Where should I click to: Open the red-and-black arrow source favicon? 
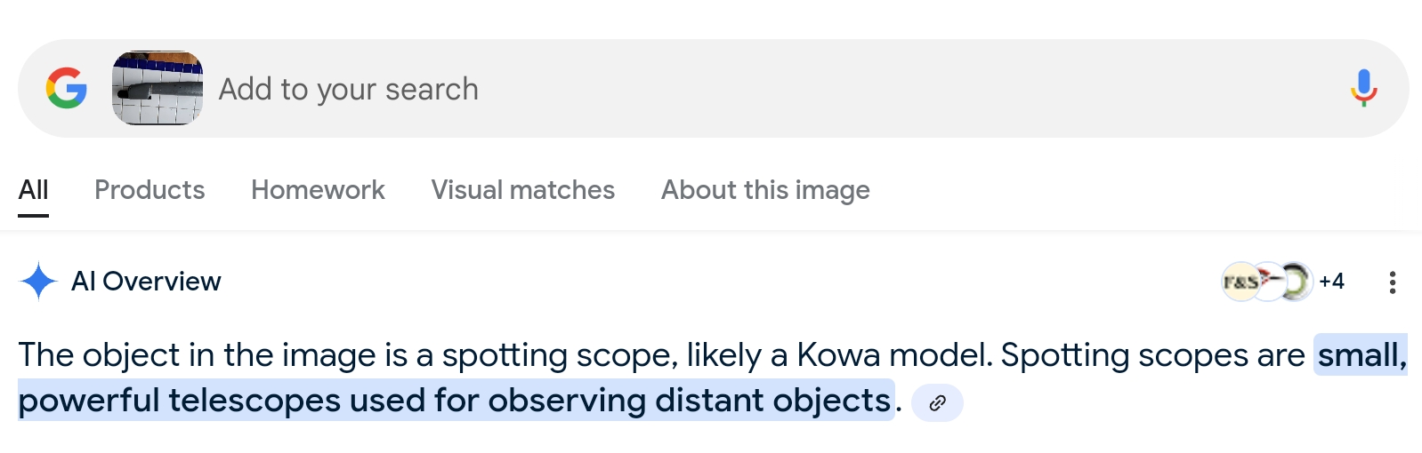coord(1270,282)
